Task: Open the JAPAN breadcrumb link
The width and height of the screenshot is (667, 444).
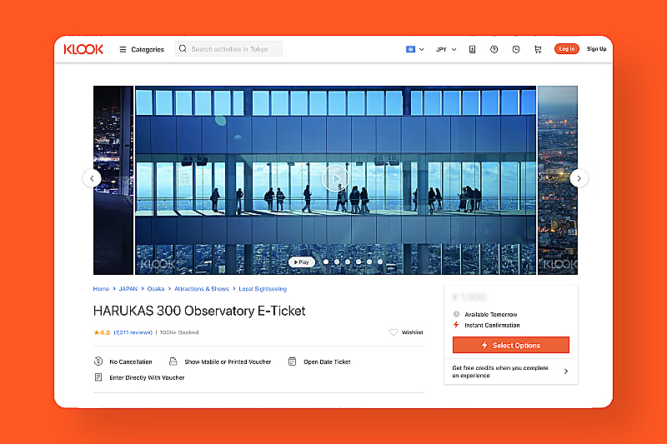Action: (128, 289)
